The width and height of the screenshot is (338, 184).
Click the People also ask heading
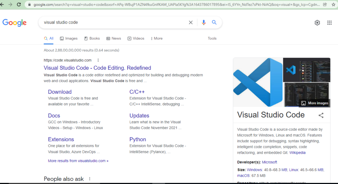[64, 179]
